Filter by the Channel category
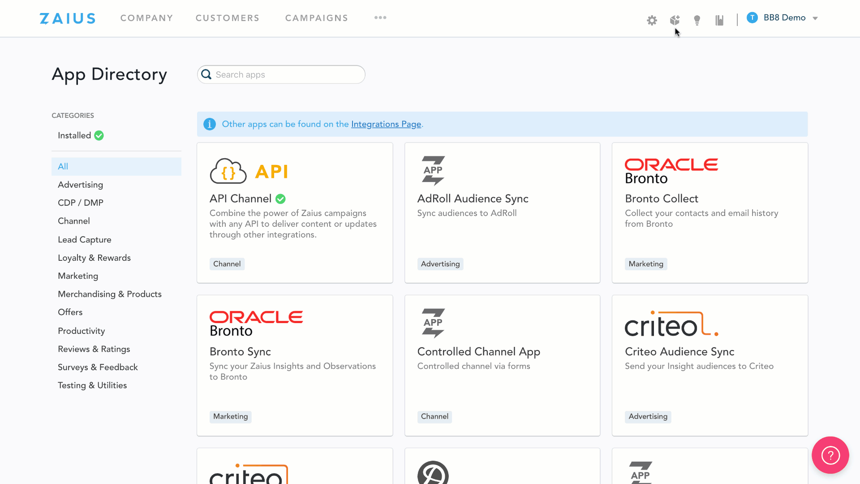The width and height of the screenshot is (860, 484). pos(74,221)
